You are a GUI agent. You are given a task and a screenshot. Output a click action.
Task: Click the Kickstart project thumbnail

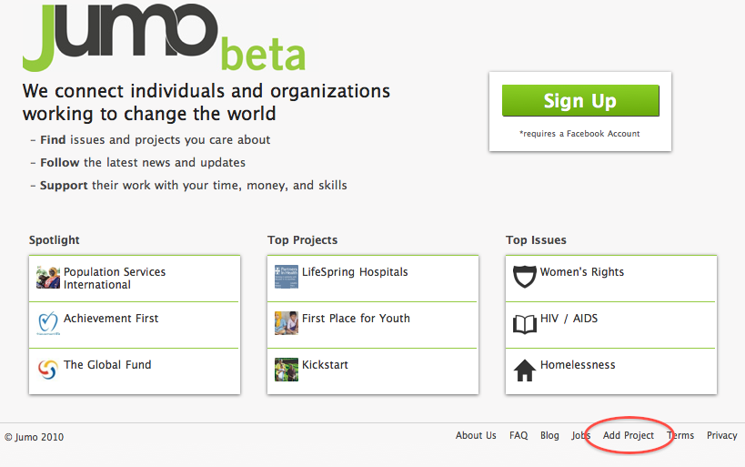click(287, 370)
